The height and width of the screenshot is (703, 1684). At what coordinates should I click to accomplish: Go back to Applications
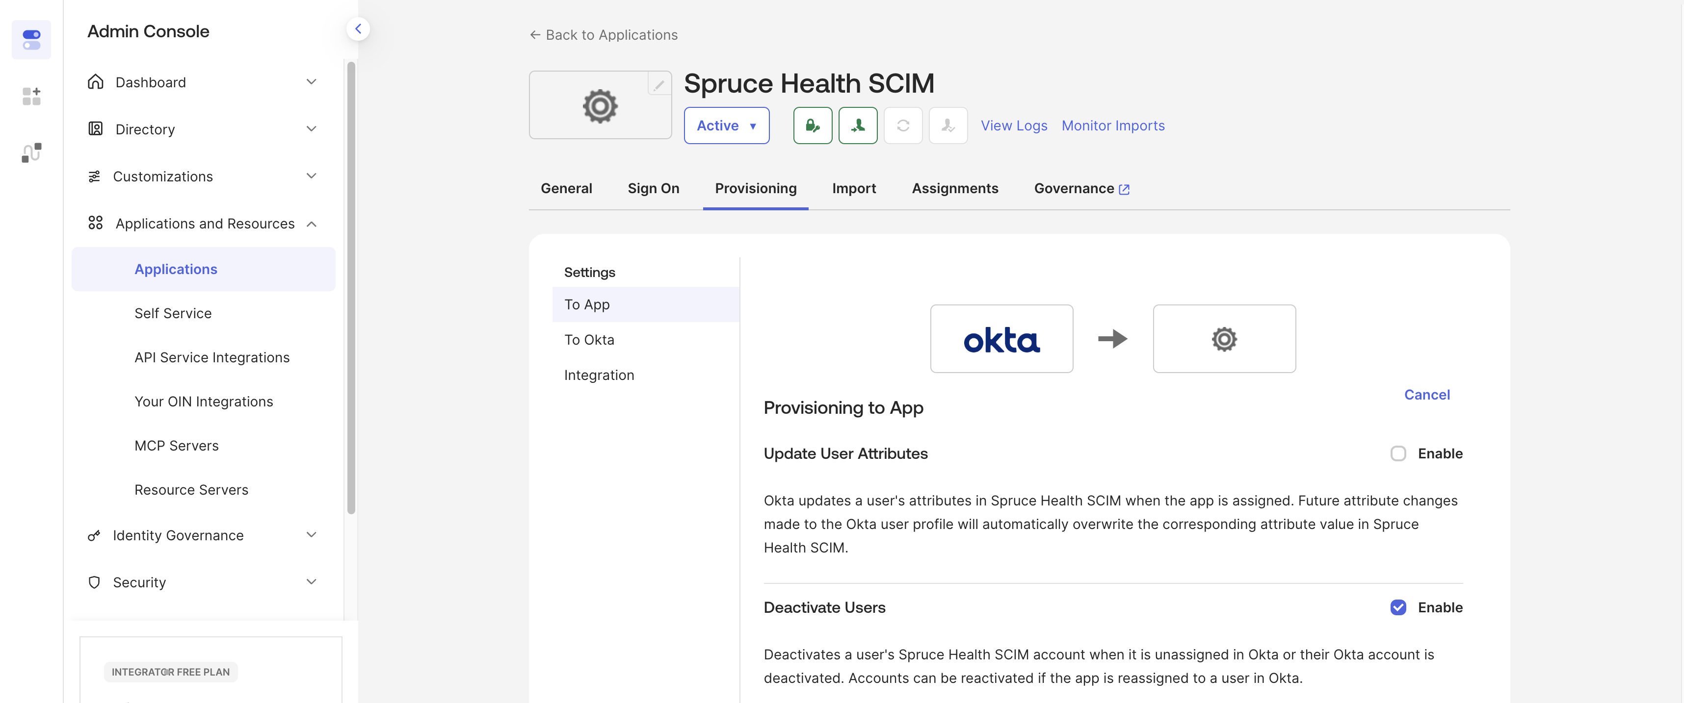(604, 35)
